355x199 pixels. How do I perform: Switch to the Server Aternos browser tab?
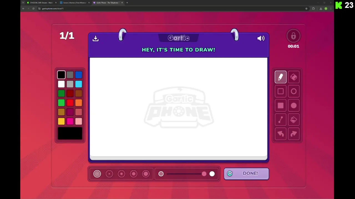[x=75, y=3]
